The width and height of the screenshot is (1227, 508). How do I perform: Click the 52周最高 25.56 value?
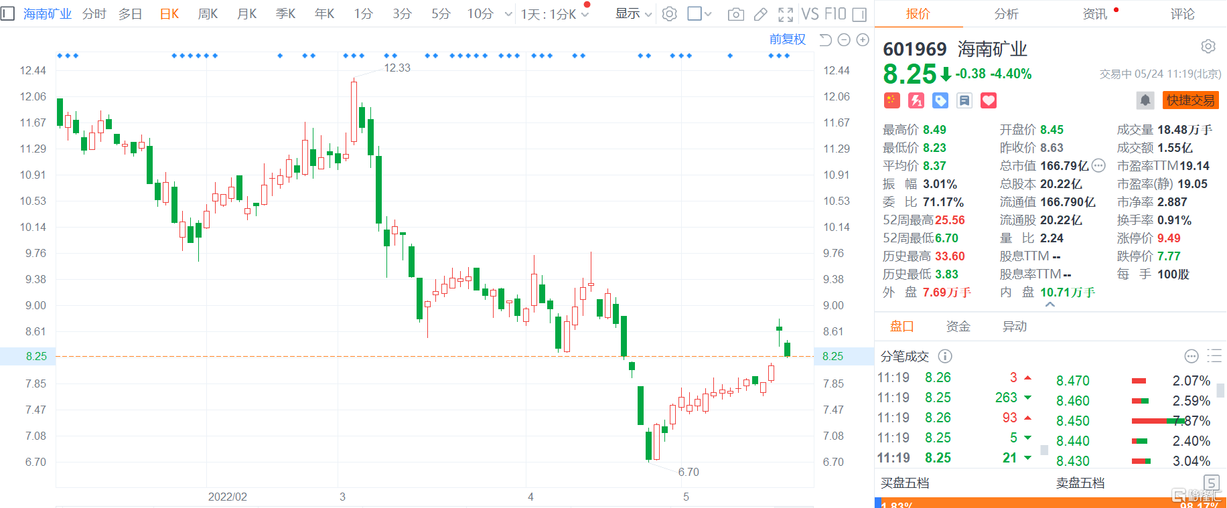pos(950,220)
